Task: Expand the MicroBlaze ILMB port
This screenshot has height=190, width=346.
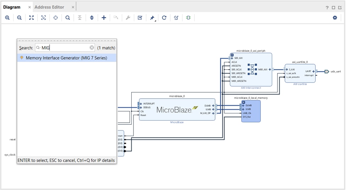Action: pos(213,109)
